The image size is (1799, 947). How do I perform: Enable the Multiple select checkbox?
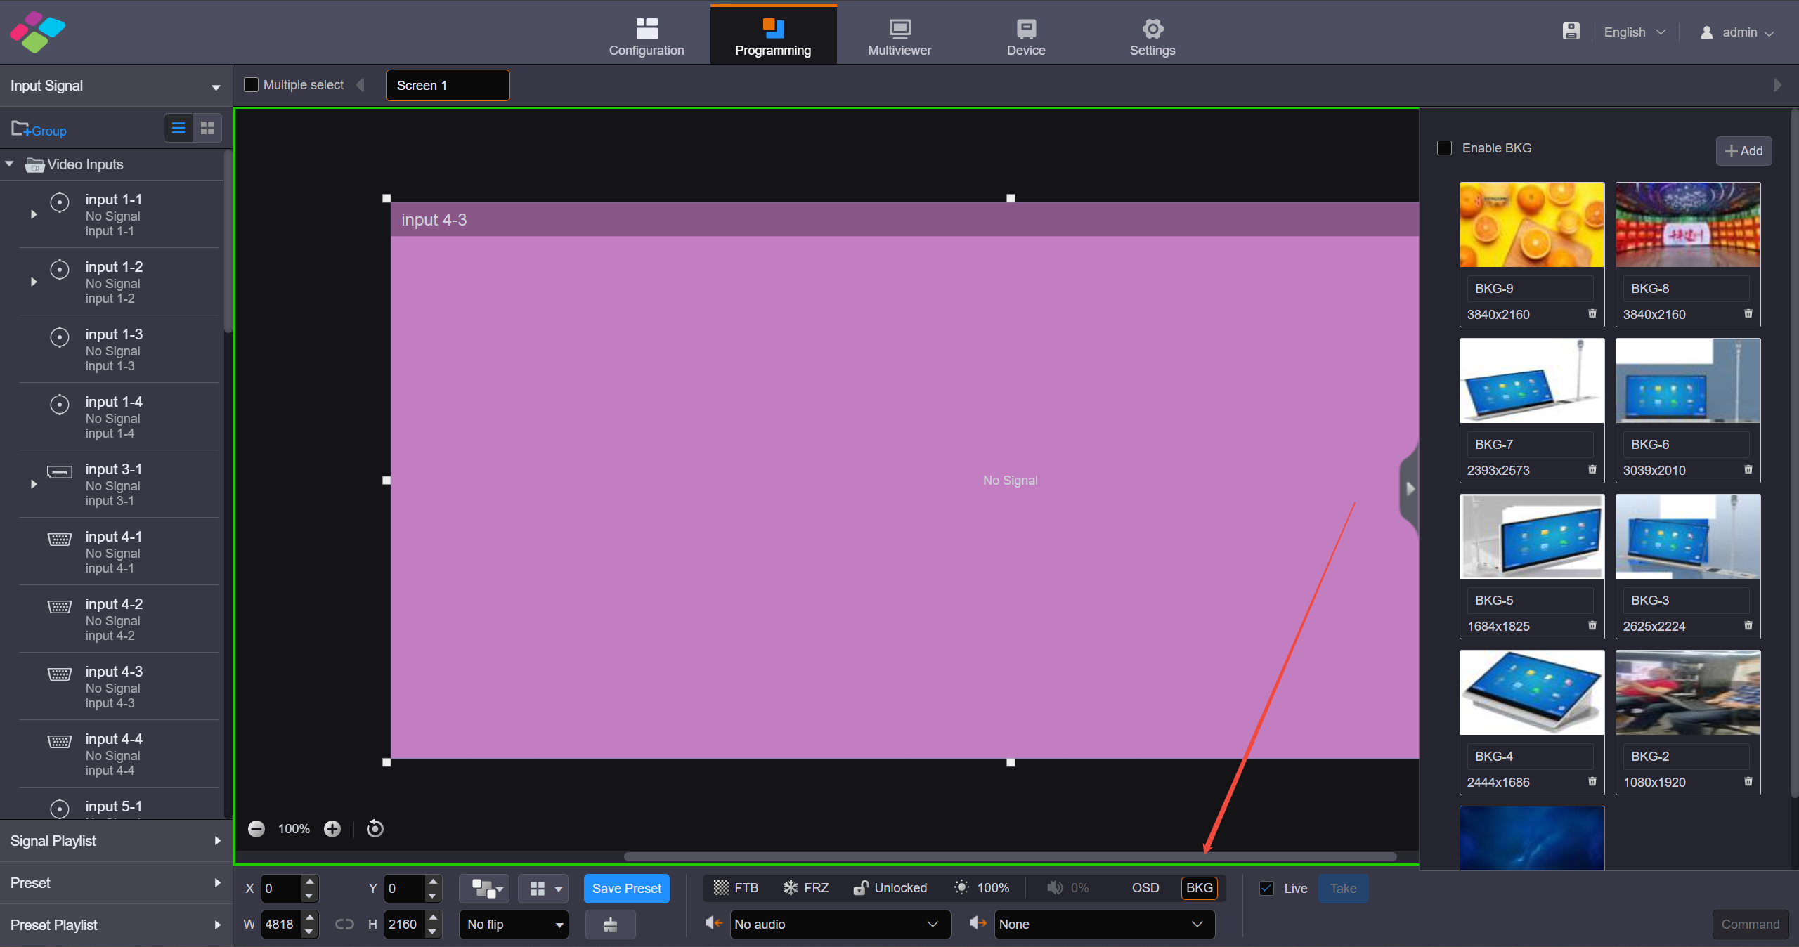(251, 85)
